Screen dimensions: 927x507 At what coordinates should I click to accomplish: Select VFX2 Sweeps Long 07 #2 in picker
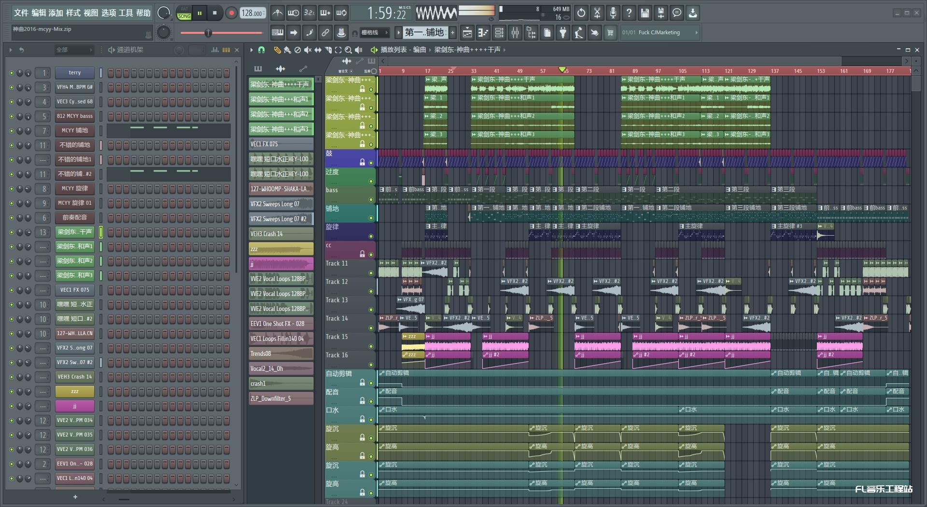tap(281, 219)
